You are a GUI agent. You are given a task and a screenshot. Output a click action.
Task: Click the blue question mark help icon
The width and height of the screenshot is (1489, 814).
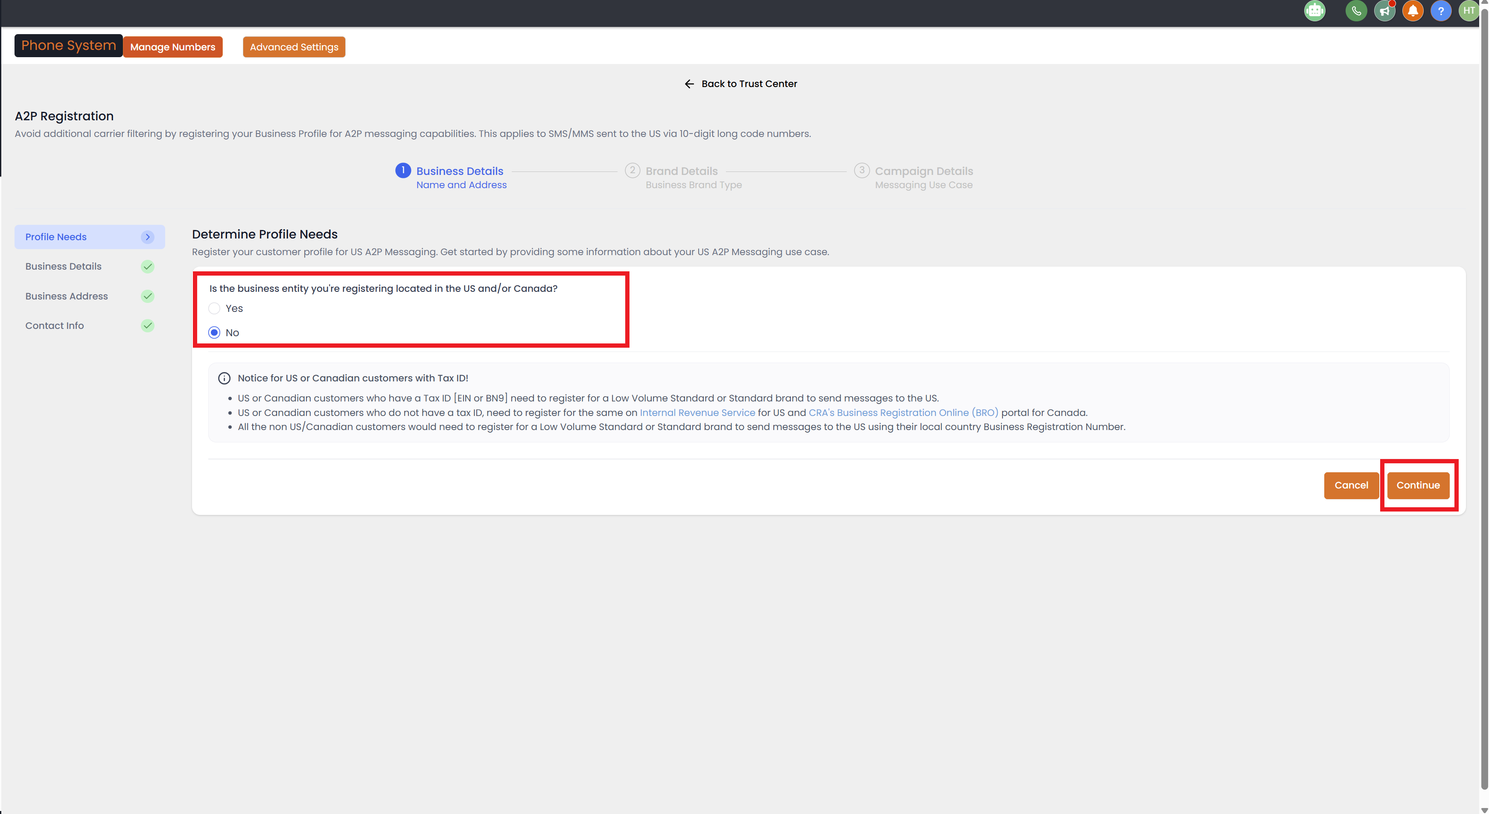[x=1440, y=11]
